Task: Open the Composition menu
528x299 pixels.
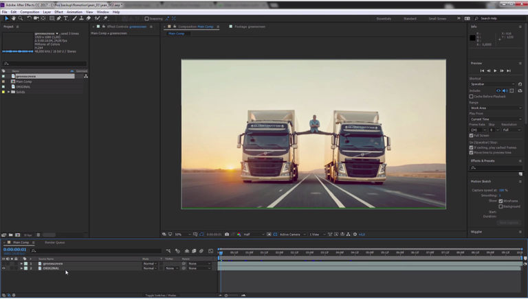Action: [30, 12]
